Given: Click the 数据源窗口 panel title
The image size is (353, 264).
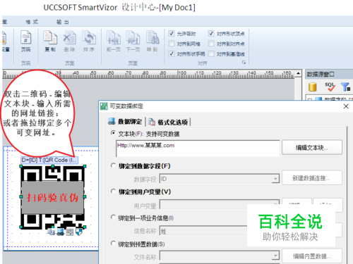Looking at the screenshot, I should point(321,75).
